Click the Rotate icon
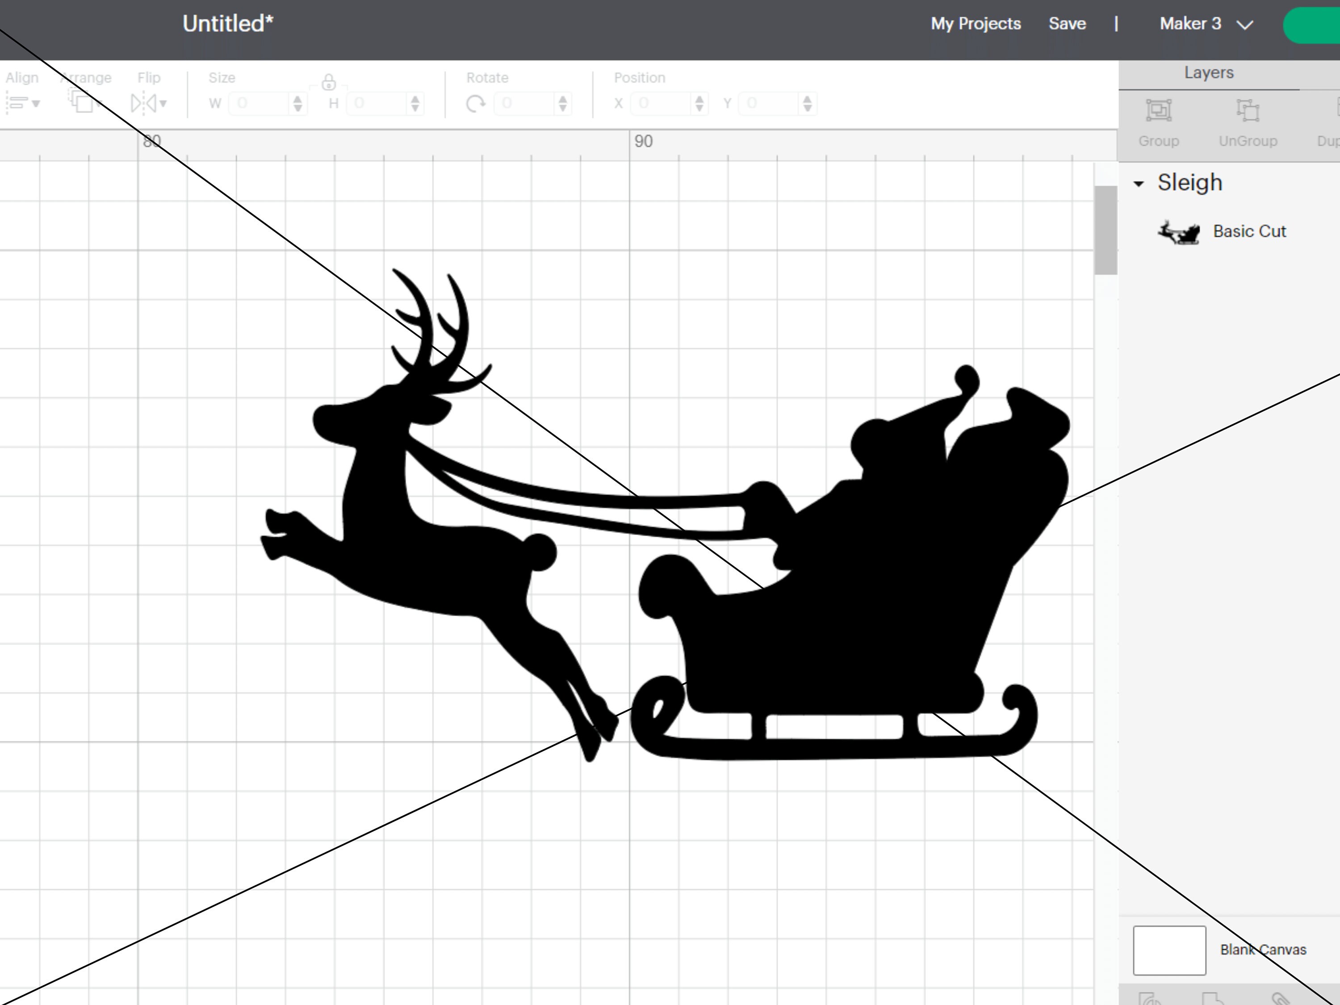The width and height of the screenshot is (1340, 1005). (476, 104)
